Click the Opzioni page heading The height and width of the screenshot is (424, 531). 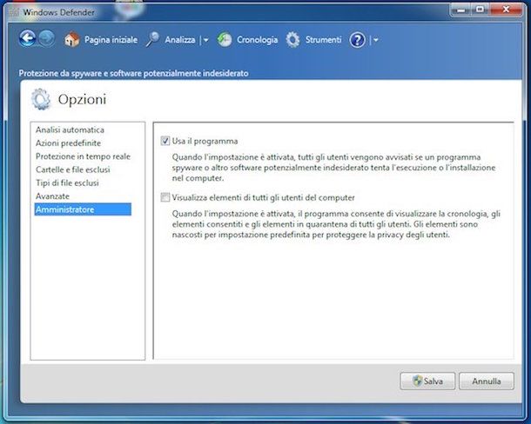tap(82, 99)
